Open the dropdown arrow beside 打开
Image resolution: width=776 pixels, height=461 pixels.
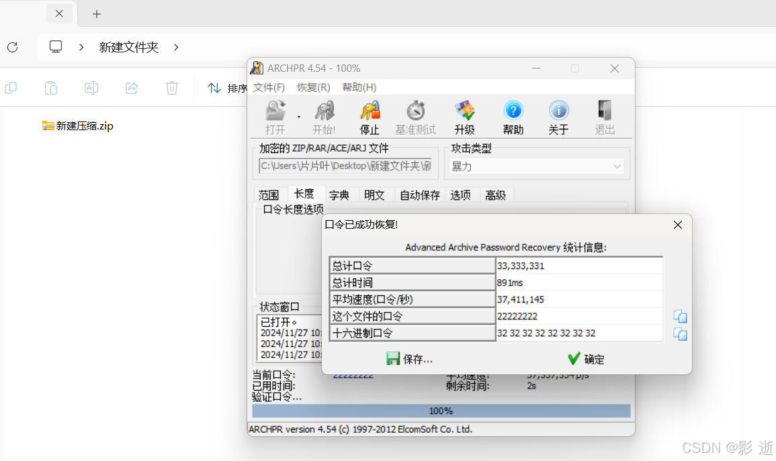299,117
